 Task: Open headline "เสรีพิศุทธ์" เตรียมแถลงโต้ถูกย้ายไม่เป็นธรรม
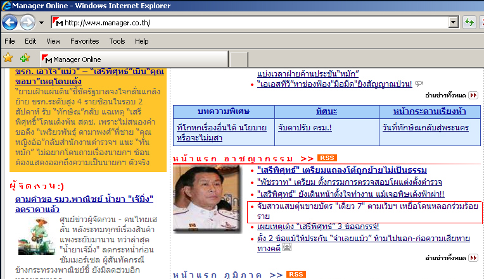click(342, 170)
